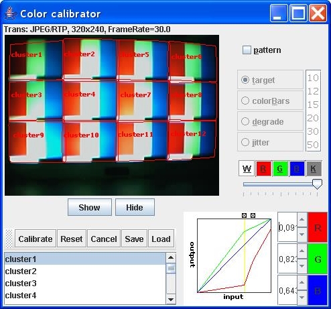Click the cluster5 region in the video

pyautogui.click(x=143, y=60)
